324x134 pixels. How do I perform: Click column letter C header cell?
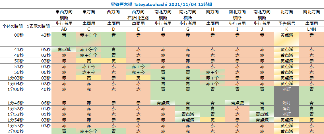[x=89, y=29]
